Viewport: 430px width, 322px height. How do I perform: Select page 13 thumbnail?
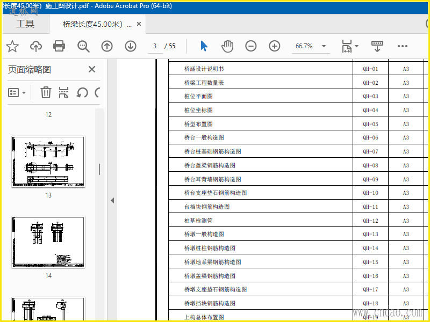(48, 162)
